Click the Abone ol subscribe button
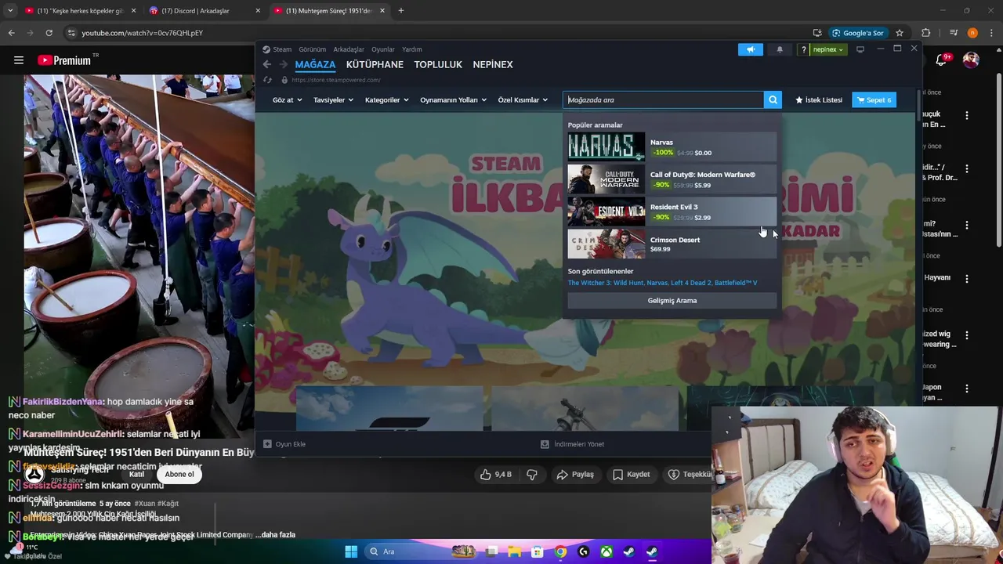 179,475
